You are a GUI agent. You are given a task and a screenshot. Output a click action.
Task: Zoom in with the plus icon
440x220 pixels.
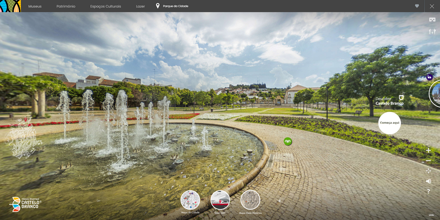tap(428, 150)
